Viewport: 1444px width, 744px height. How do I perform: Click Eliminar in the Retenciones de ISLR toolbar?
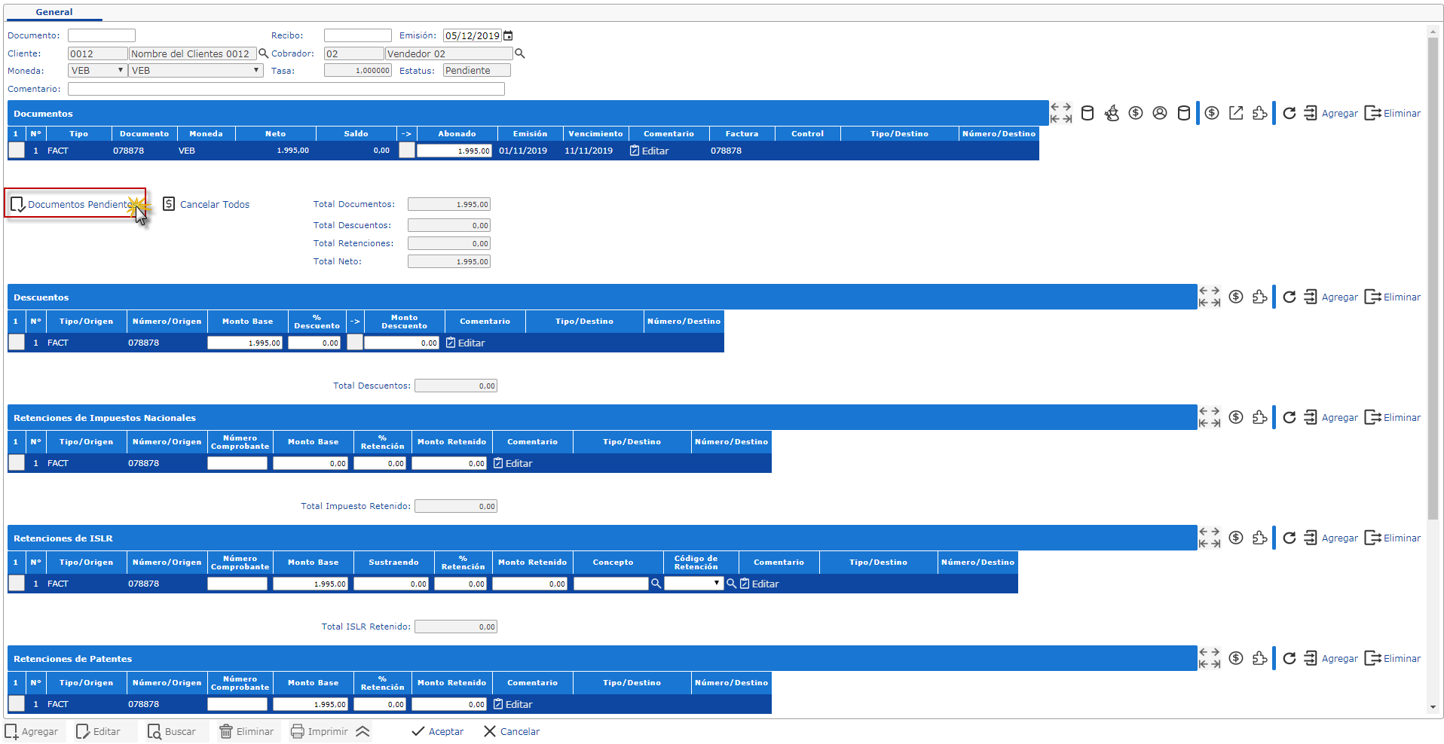(1393, 538)
